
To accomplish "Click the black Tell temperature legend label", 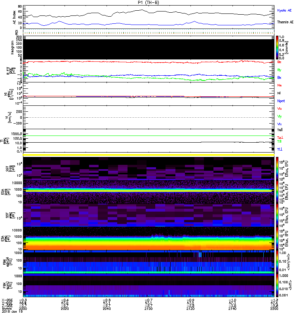I will (x=280, y=130).
